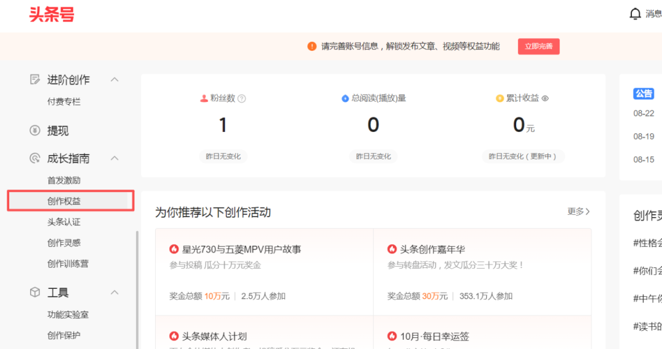Image resolution: width=662 pixels, height=349 pixels.
Task: Click the 08-15 announcement
Action: pos(644,159)
